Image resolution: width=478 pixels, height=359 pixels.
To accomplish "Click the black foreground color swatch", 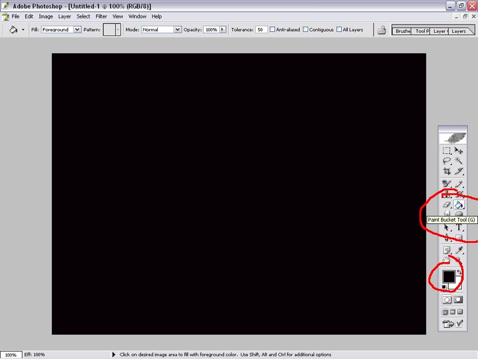I will [x=449, y=276].
